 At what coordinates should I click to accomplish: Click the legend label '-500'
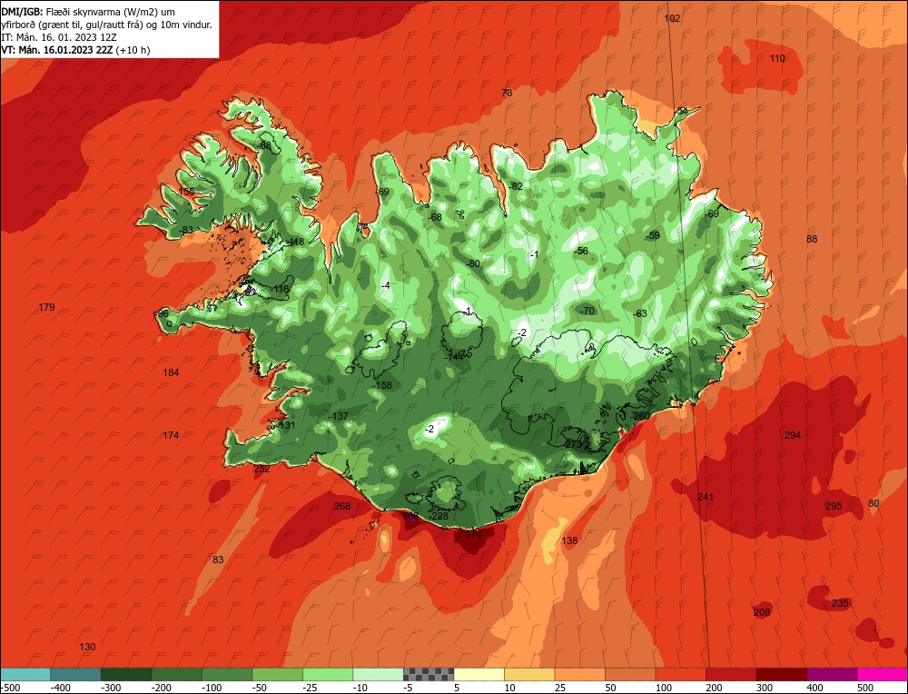(x=10, y=689)
